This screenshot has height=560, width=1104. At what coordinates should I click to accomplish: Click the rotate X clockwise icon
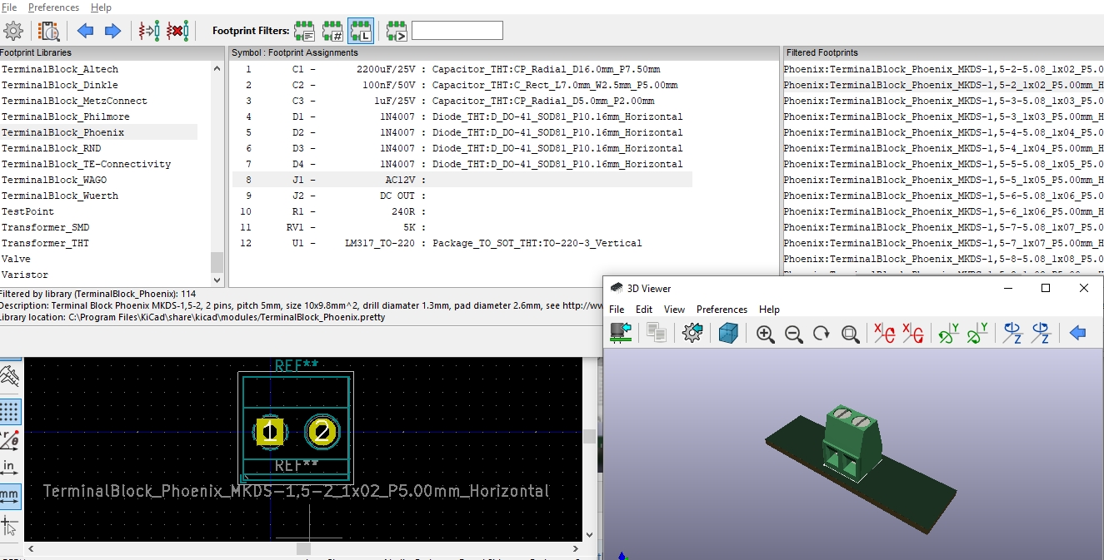[884, 334]
